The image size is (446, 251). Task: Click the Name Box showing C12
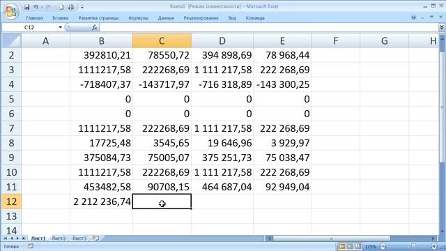pos(30,27)
